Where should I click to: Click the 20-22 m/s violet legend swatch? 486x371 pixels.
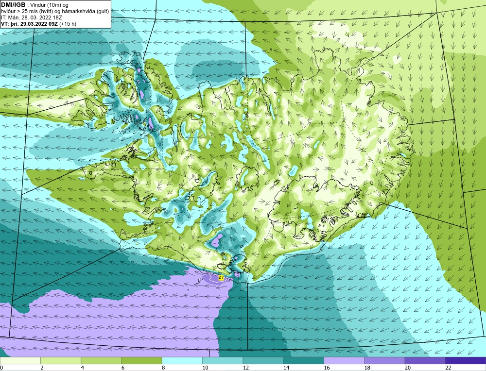(425, 360)
